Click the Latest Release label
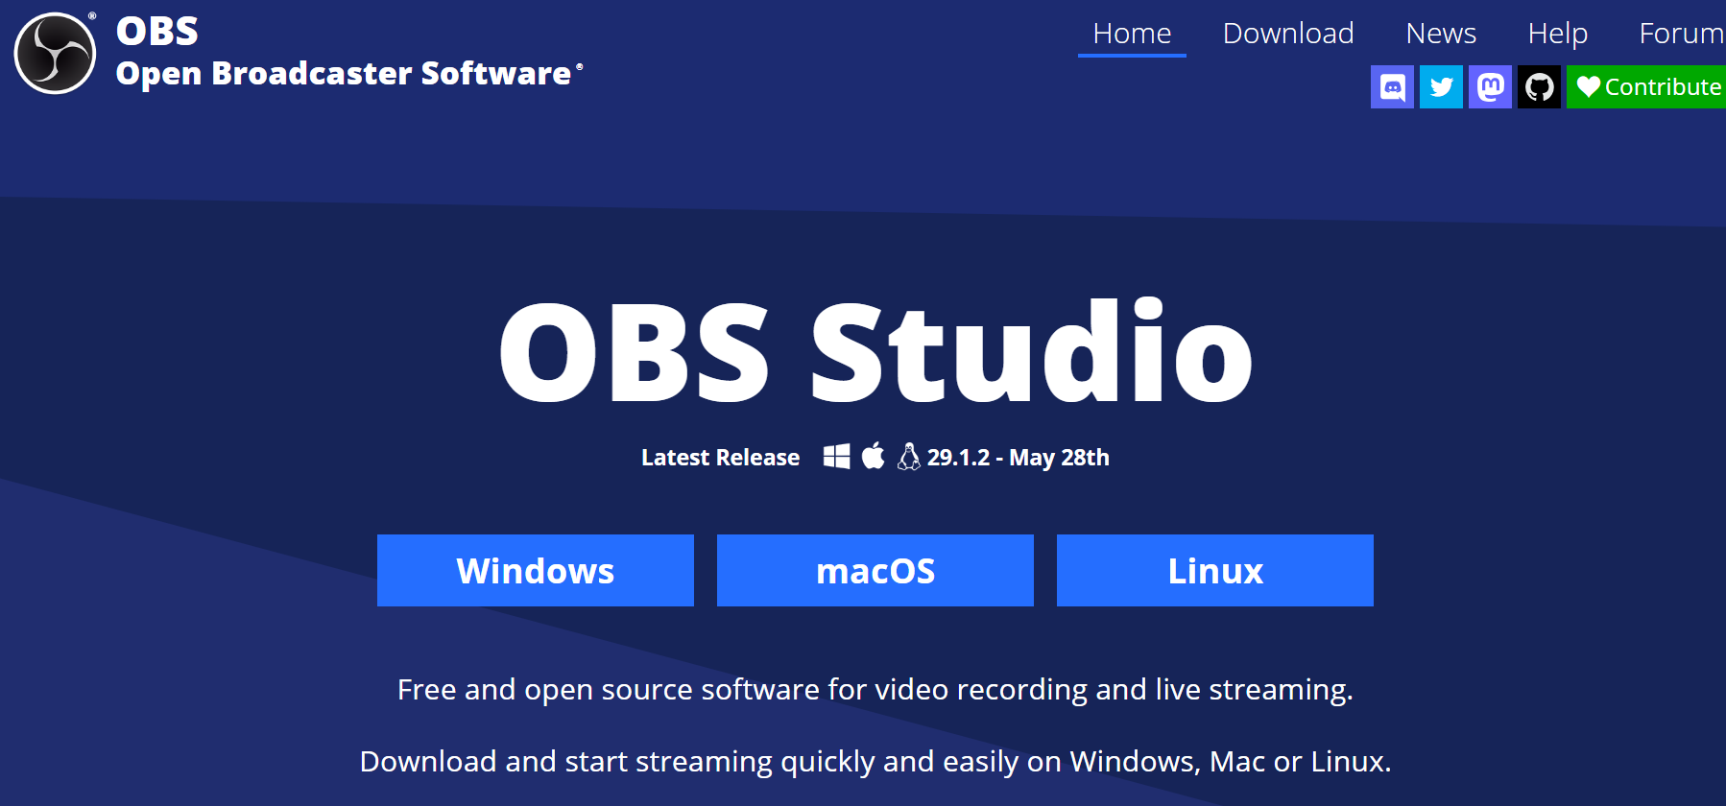 (720, 458)
